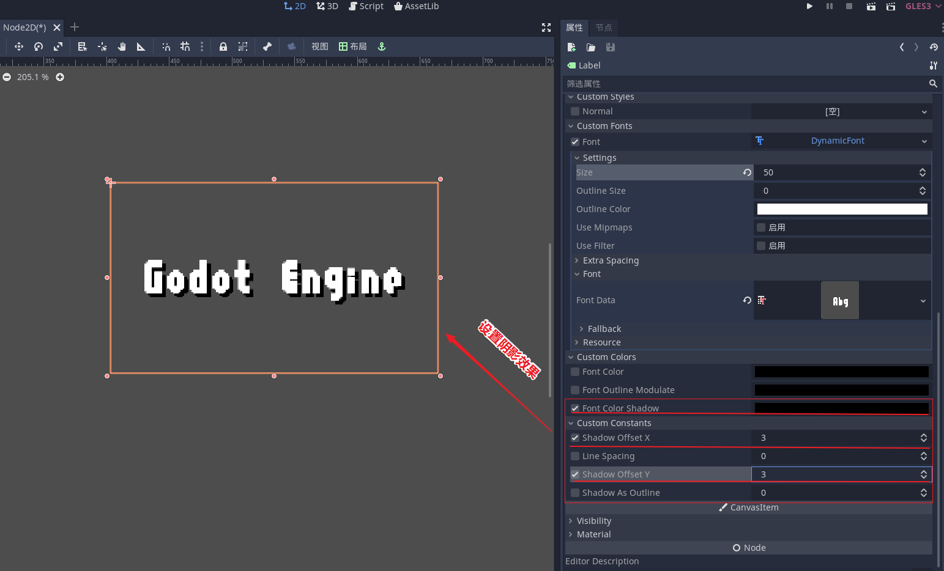Expand the Fallback group

tap(582, 329)
